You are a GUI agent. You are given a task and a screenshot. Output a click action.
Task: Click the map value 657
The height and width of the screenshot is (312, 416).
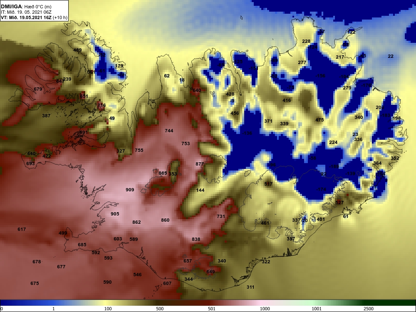pyautogui.click(x=188, y=261)
